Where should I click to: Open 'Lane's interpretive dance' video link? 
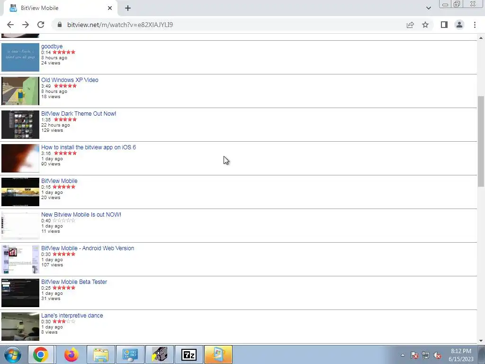[72, 315]
